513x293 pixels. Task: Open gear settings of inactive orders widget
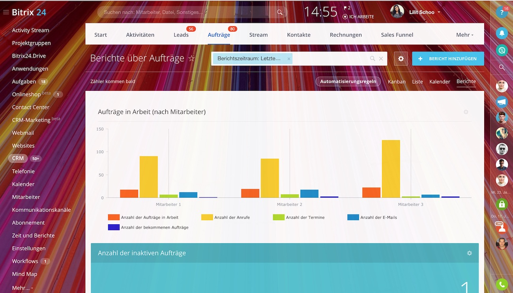click(x=469, y=253)
